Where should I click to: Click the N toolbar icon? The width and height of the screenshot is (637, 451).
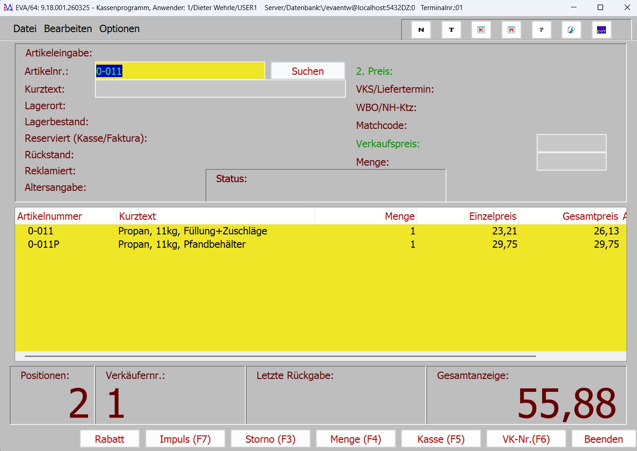pyautogui.click(x=421, y=30)
